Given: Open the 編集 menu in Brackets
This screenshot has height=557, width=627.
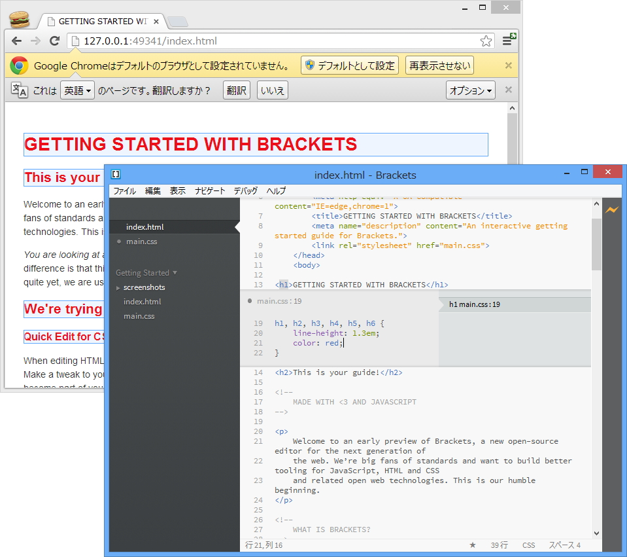Looking at the screenshot, I should [x=152, y=191].
